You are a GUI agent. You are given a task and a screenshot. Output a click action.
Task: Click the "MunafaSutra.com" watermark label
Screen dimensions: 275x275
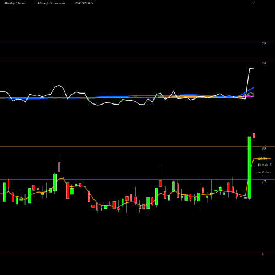point(51,3)
